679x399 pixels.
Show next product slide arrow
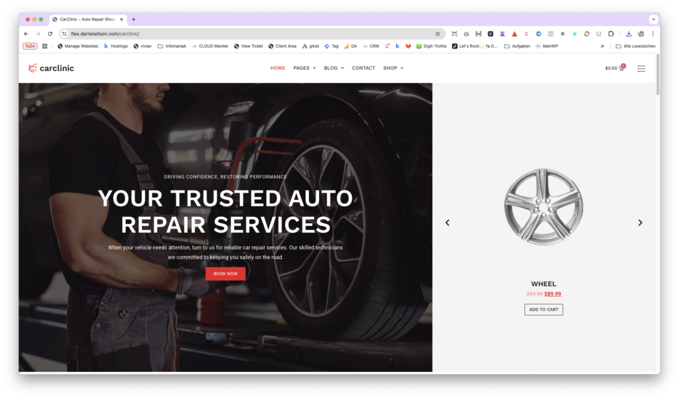pos(640,222)
